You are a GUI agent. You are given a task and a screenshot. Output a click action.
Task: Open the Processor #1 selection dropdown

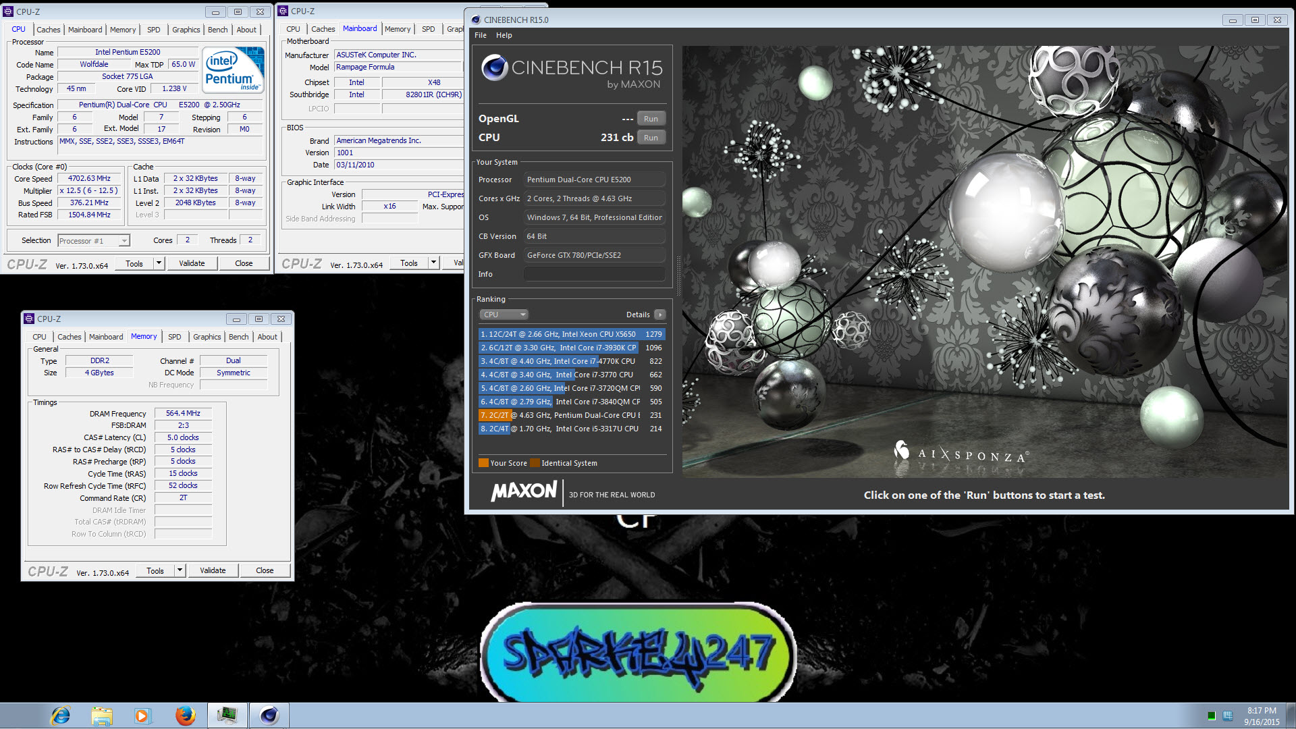(93, 241)
